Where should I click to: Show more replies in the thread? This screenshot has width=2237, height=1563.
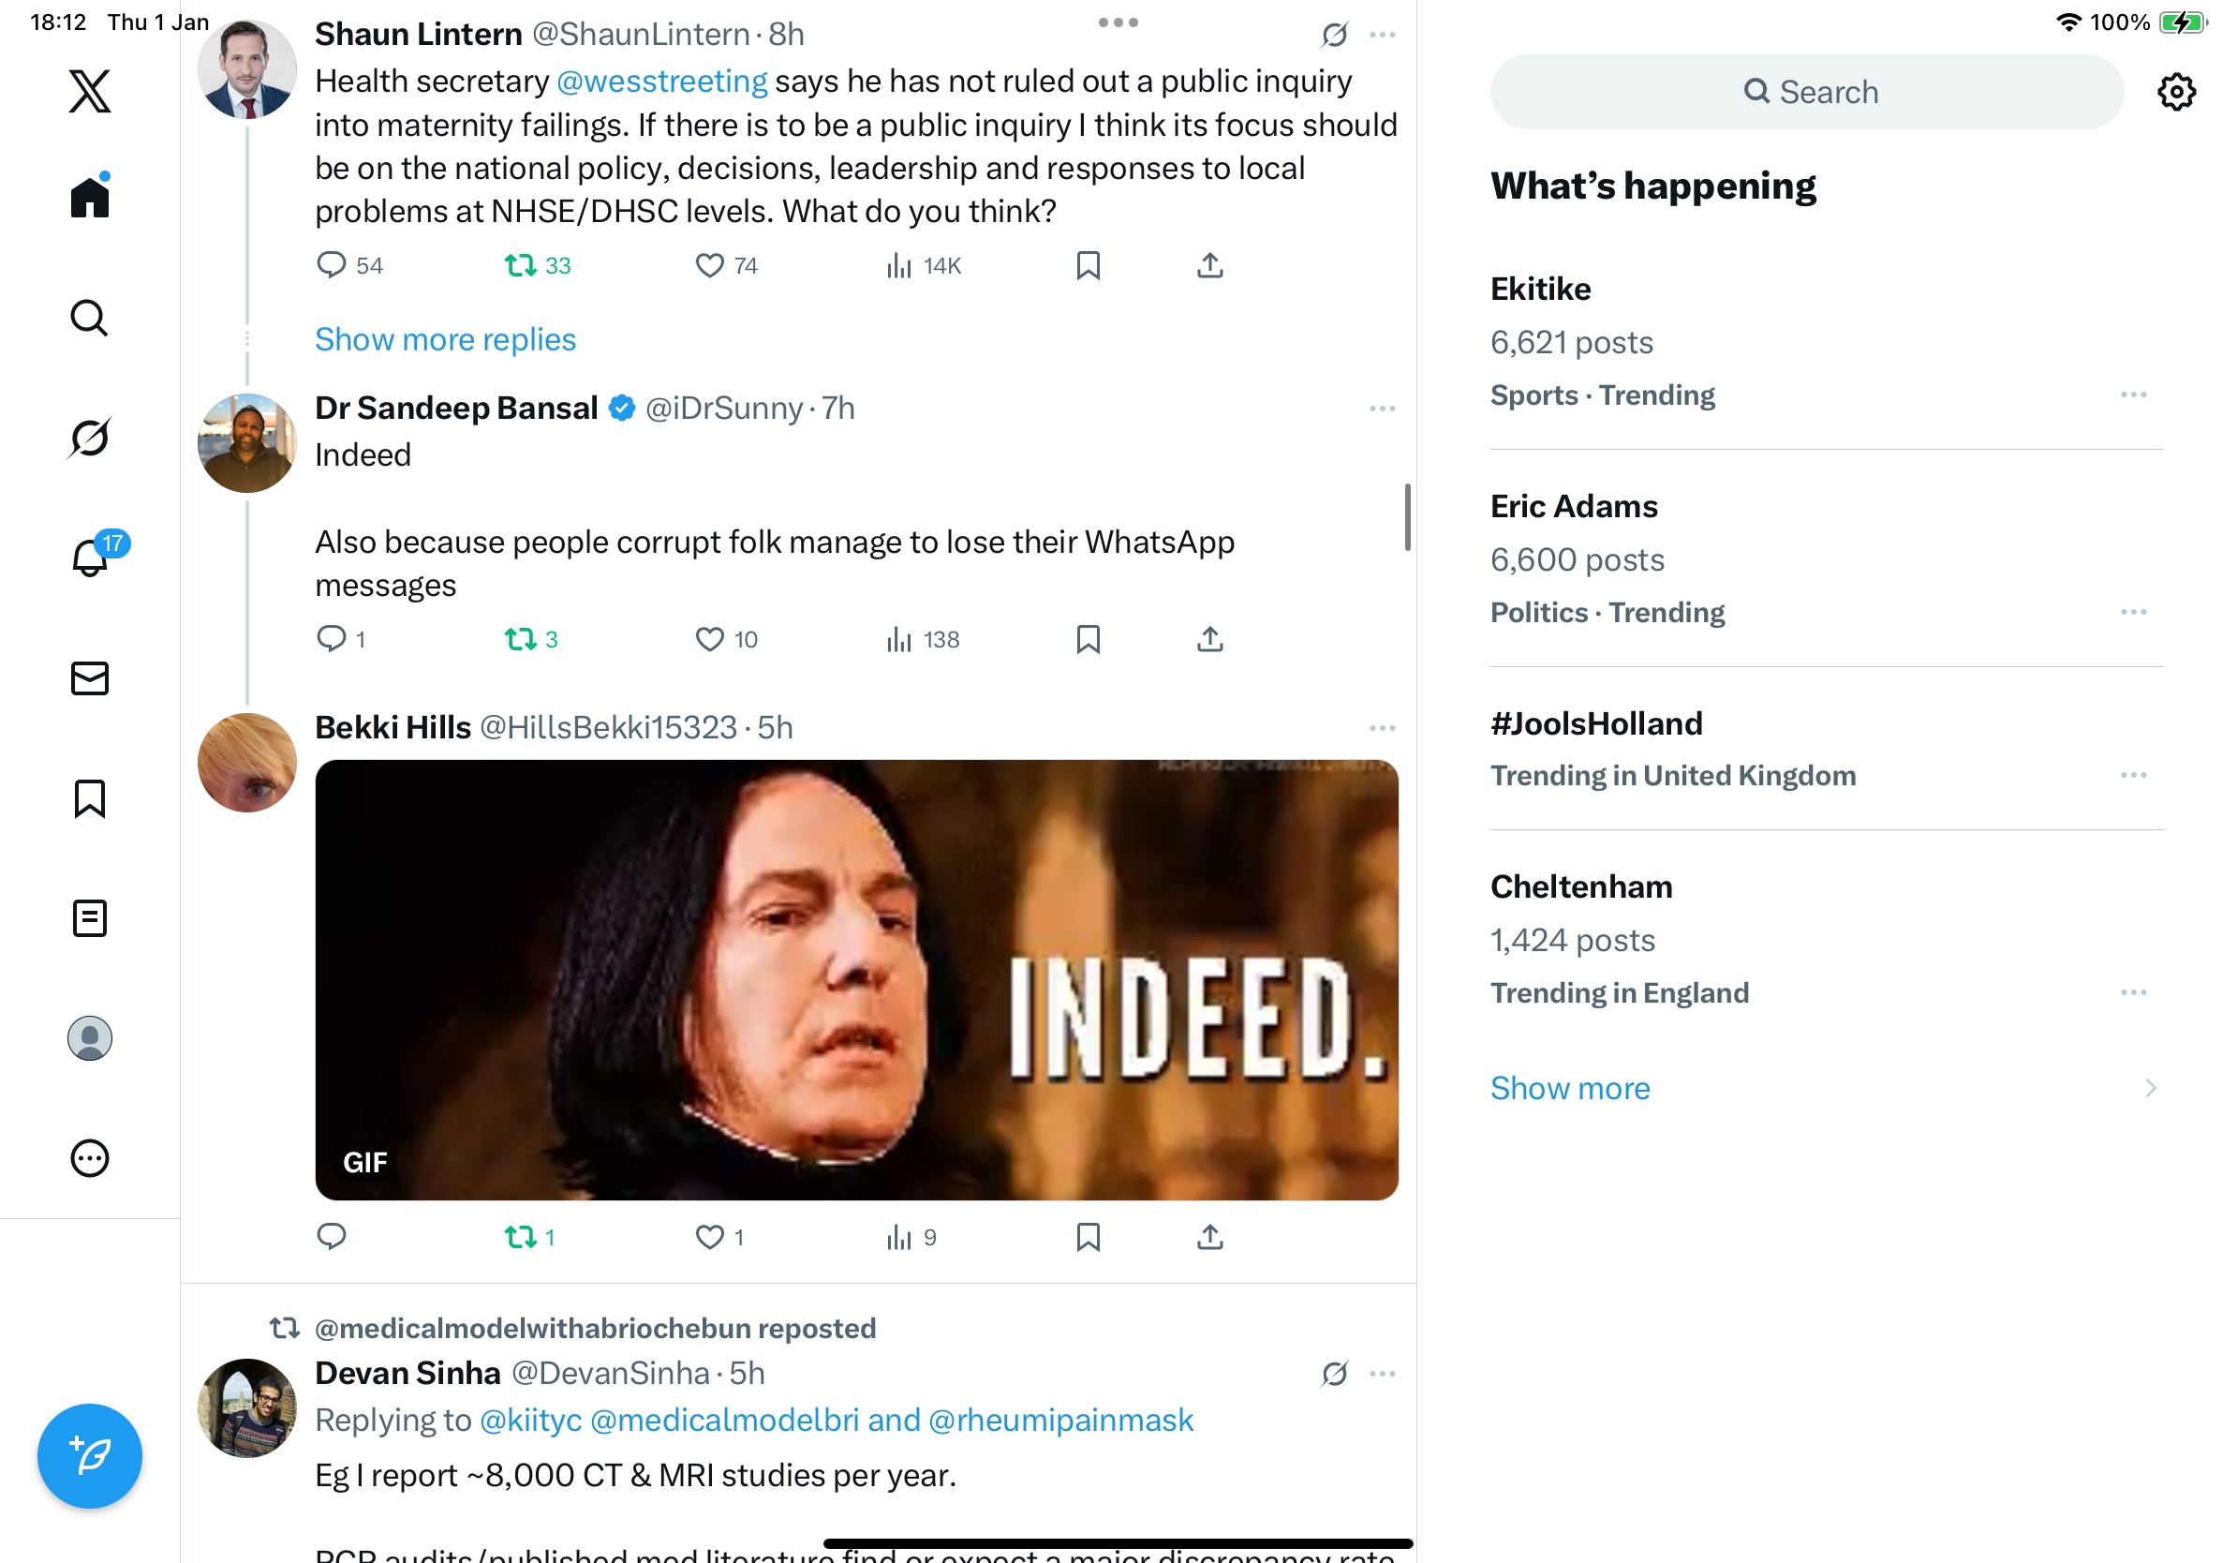[445, 339]
